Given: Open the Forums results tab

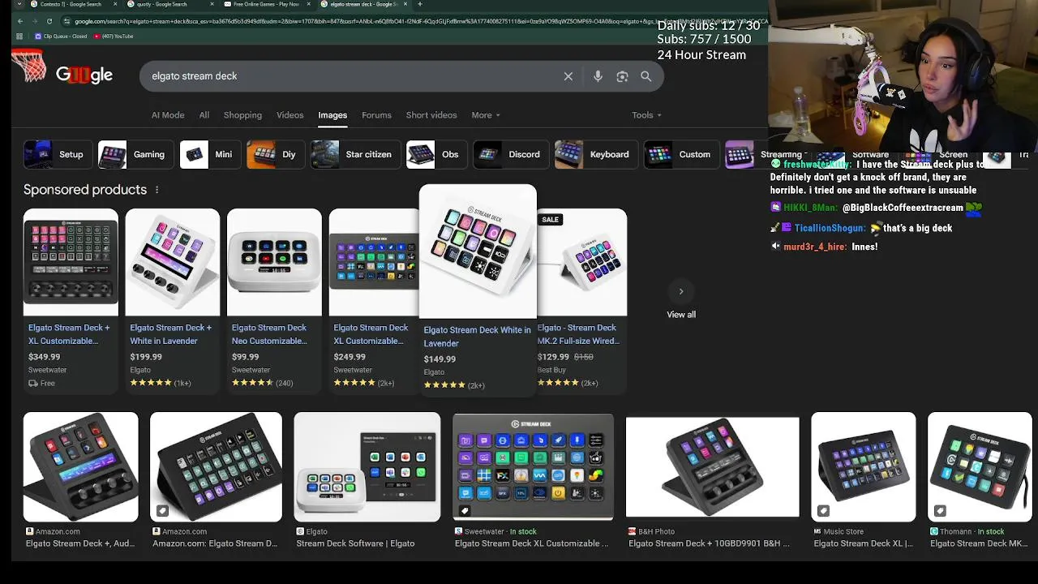Looking at the screenshot, I should coord(376,115).
